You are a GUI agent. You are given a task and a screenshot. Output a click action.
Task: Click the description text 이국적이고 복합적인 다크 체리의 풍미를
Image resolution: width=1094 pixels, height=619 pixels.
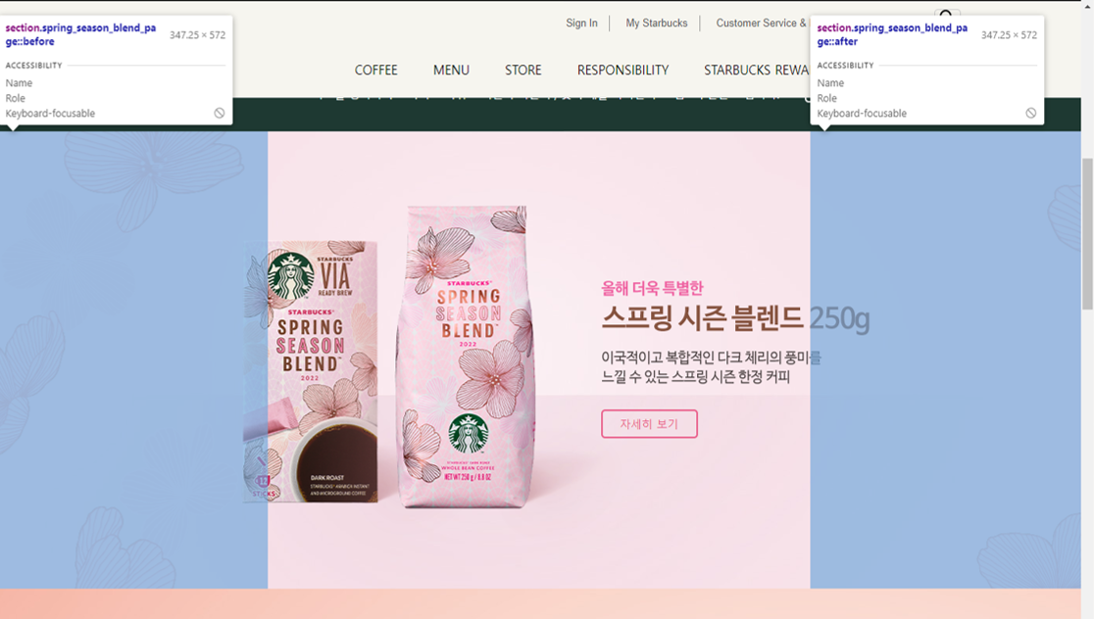711,357
